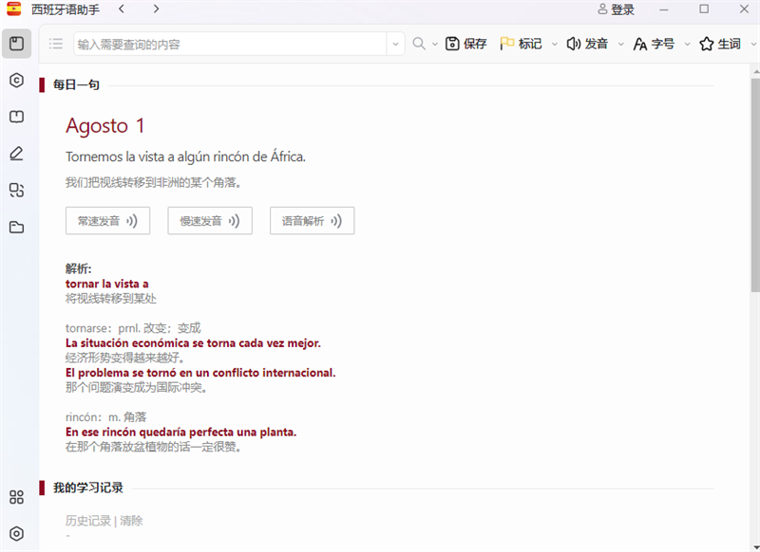The width and height of the screenshot is (760, 552).
Task: Open the dictionary icon in the sidebar
Action: [x=16, y=44]
